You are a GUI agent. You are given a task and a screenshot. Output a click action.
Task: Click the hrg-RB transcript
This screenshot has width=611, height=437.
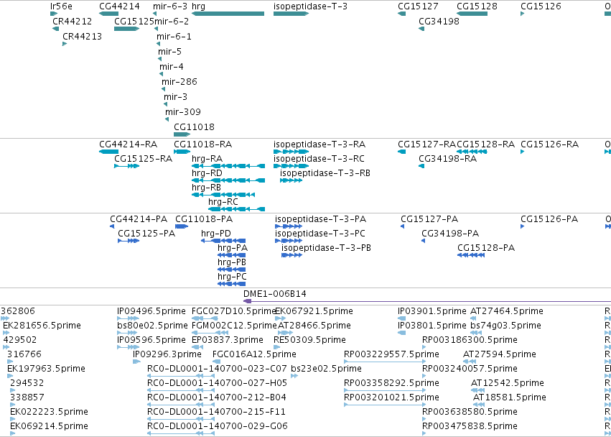223,195
